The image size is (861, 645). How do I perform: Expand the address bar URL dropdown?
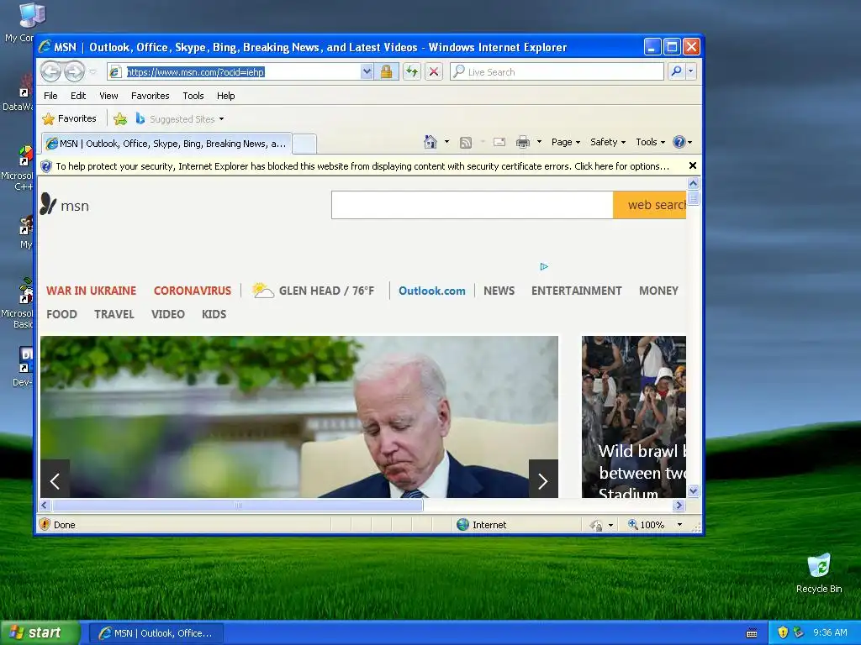tap(367, 71)
